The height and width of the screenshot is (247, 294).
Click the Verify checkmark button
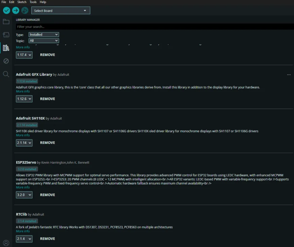[6, 10]
